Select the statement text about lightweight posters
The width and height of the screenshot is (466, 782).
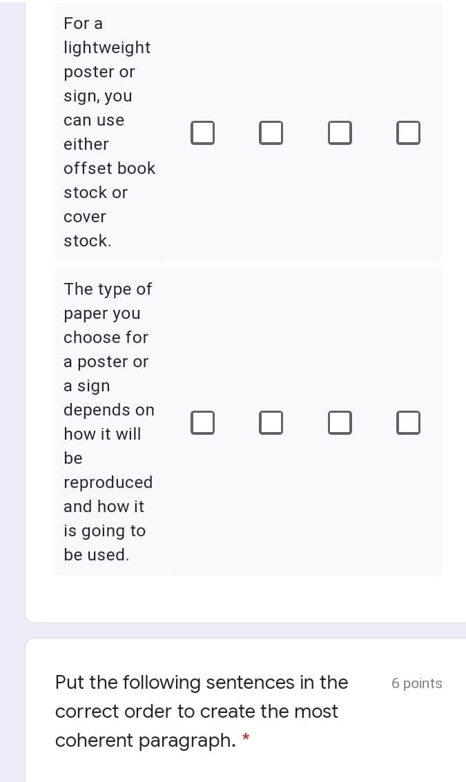point(109,131)
